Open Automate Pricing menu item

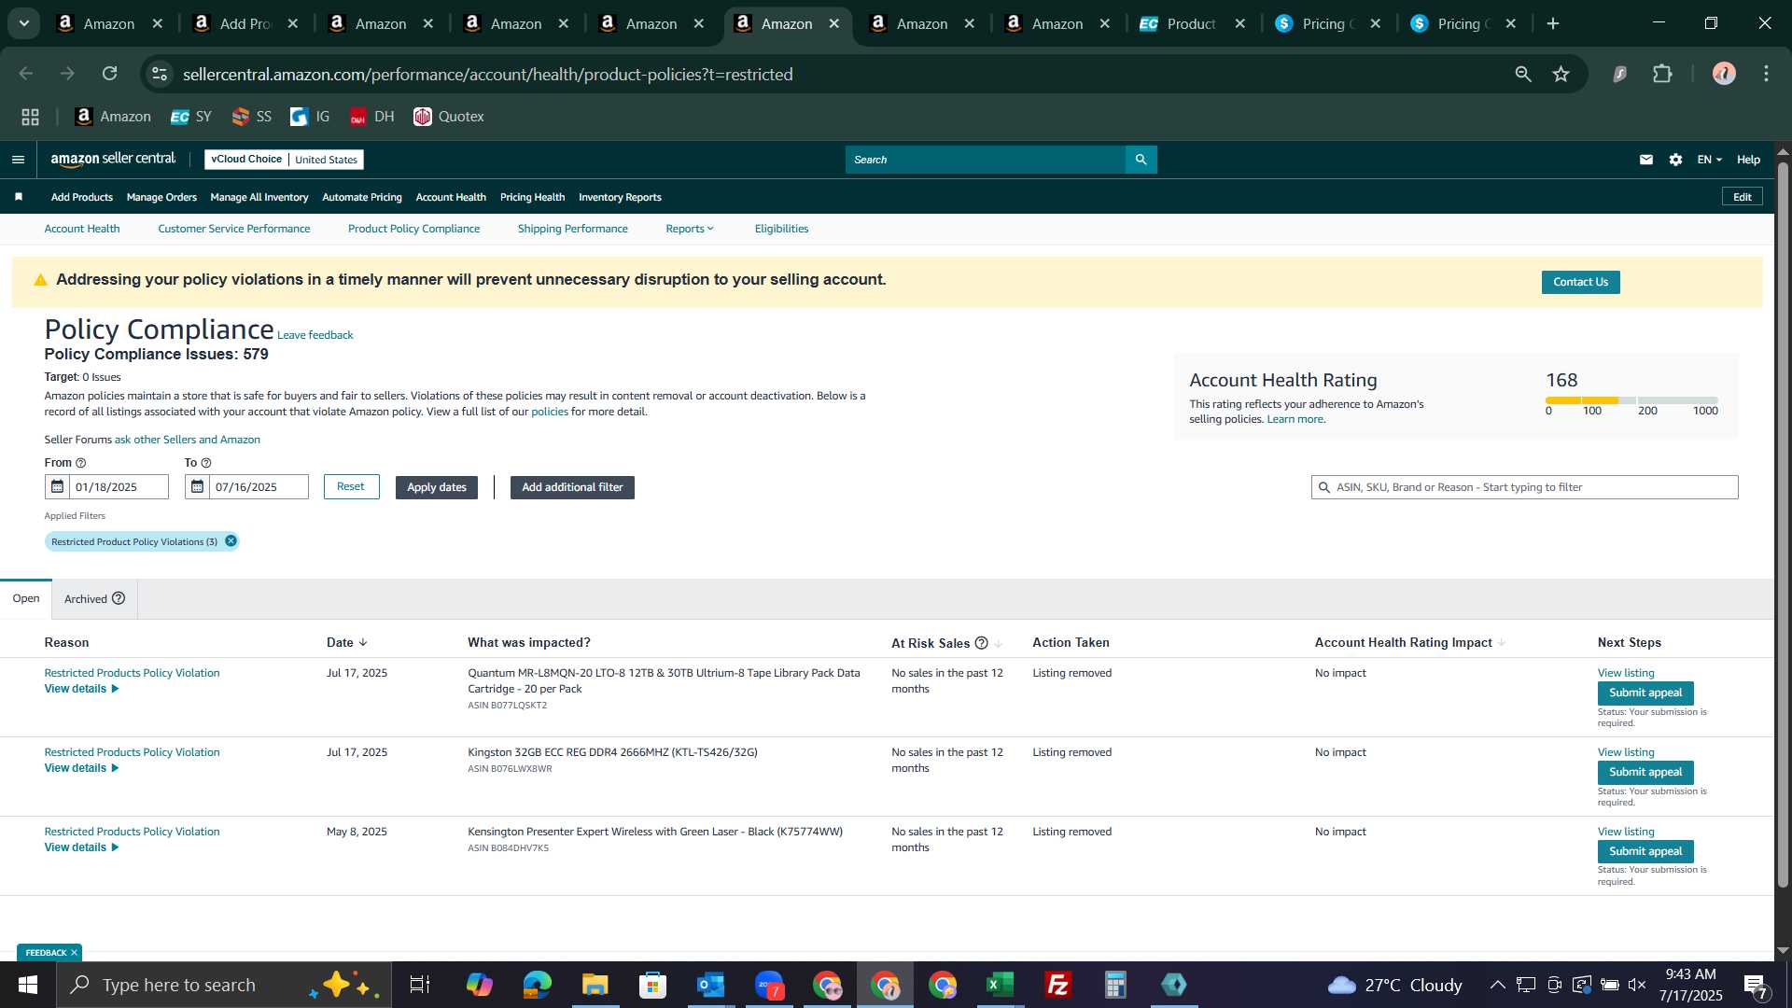pos(362,197)
